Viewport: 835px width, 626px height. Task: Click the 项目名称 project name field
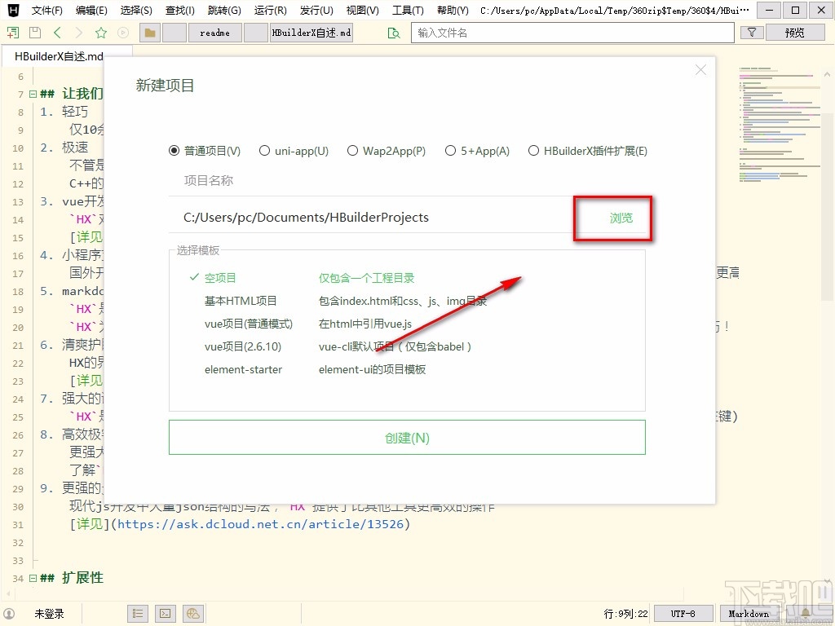(x=408, y=181)
